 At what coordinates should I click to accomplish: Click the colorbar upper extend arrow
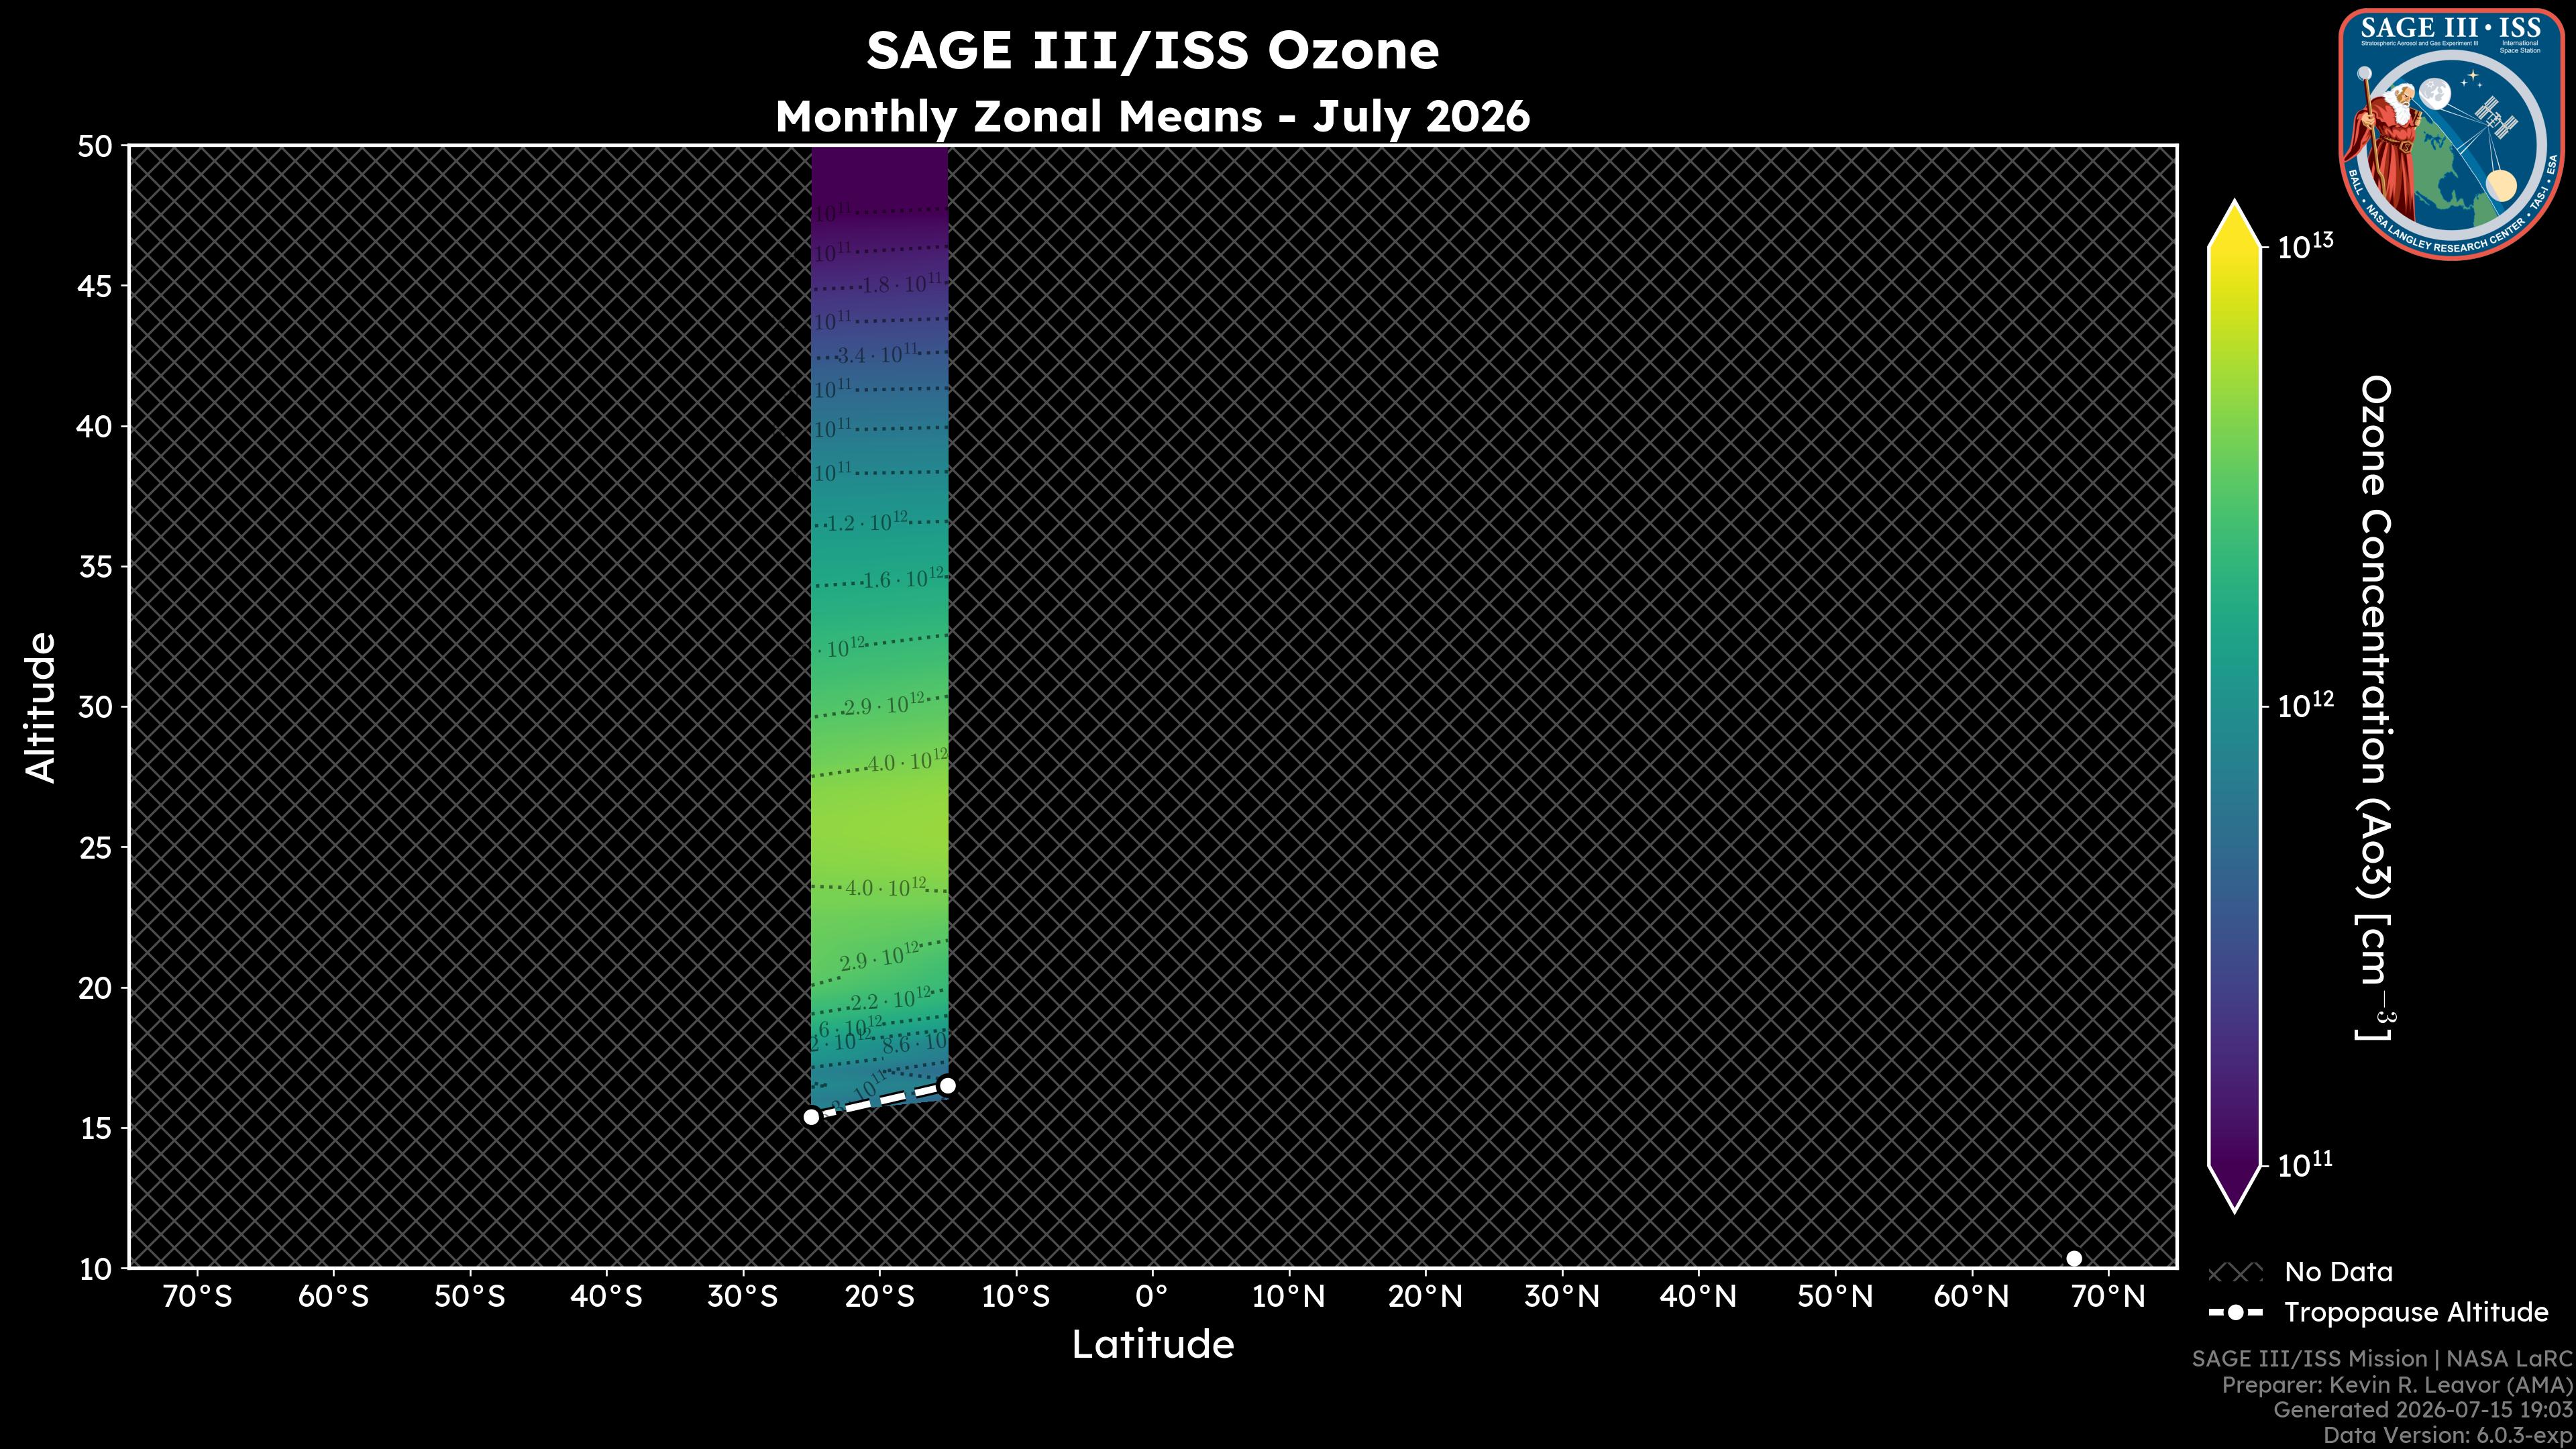pyautogui.click(x=2235, y=223)
